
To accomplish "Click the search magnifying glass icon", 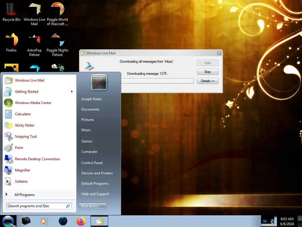I will 68,206.
